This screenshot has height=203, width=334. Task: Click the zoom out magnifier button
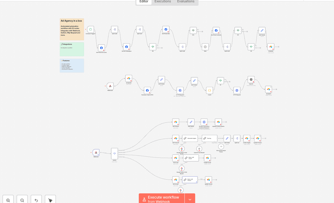[22, 200]
